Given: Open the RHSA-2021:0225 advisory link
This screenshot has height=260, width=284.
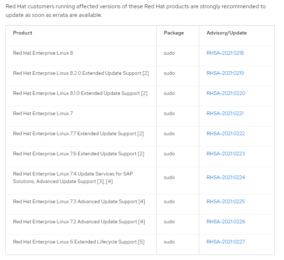Looking at the screenshot, I should tap(225, 201).
